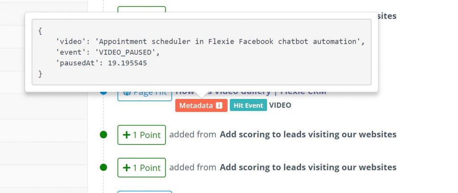This screenshot has width=458, height=193.
Task: Click plus icon in upper 1 Point button
Action: (x=127, y=135)
